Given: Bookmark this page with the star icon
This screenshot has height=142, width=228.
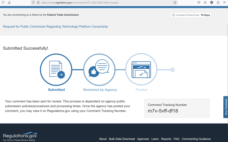Looking at the screenshot, I should [175, 2].
